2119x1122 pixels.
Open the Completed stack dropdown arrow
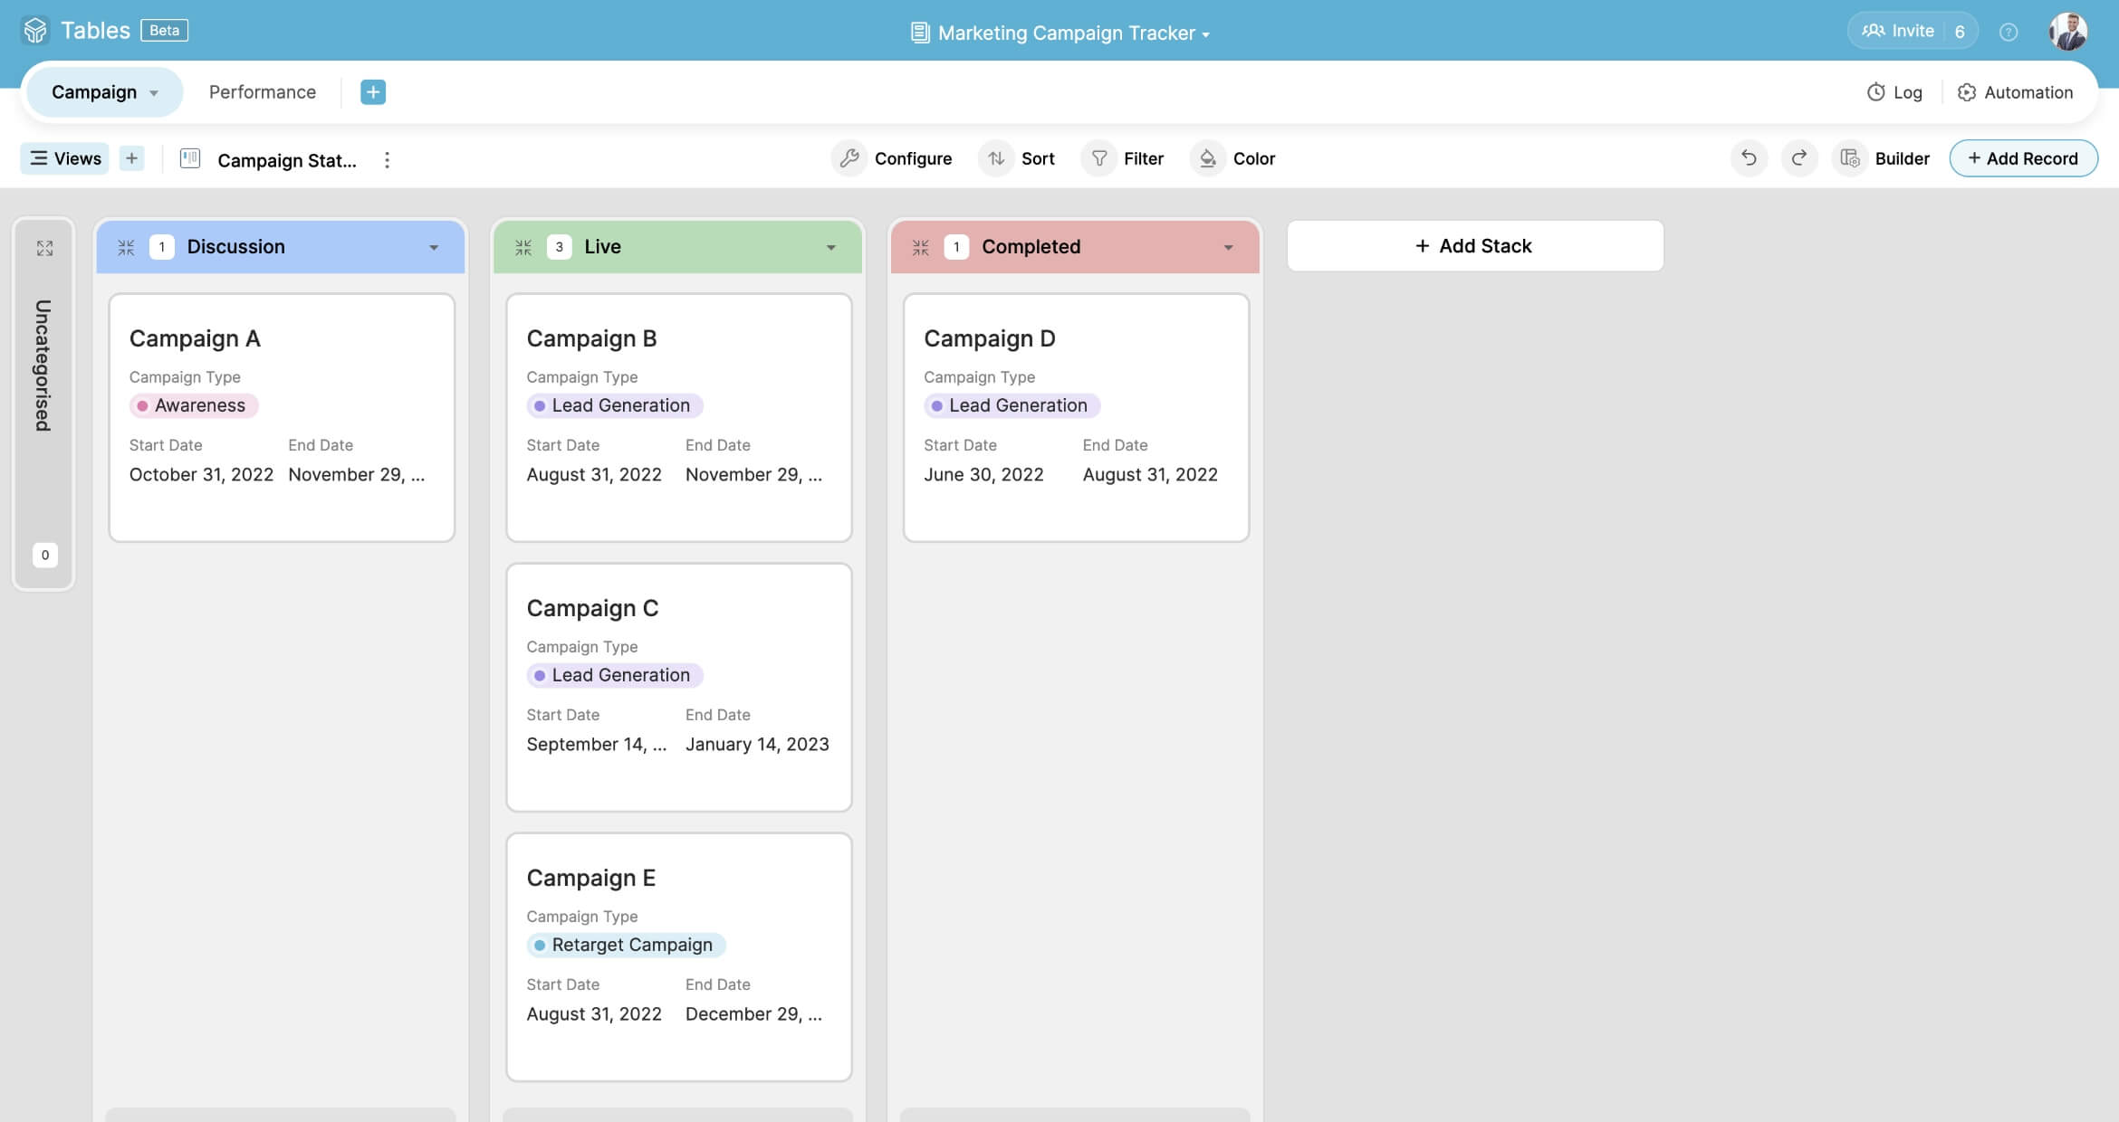[x=1228, y=247]
